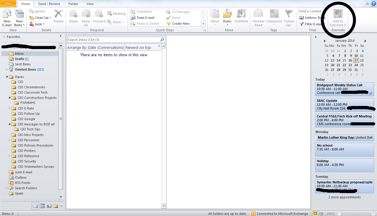Open the Clean Up dropdown
The image size is (377, 216).
pyautogui.click(x=40, y=18)
